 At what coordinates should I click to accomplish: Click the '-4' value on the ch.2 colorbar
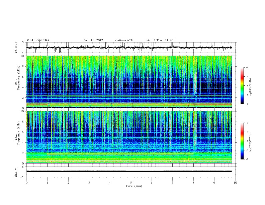[247, 132]
